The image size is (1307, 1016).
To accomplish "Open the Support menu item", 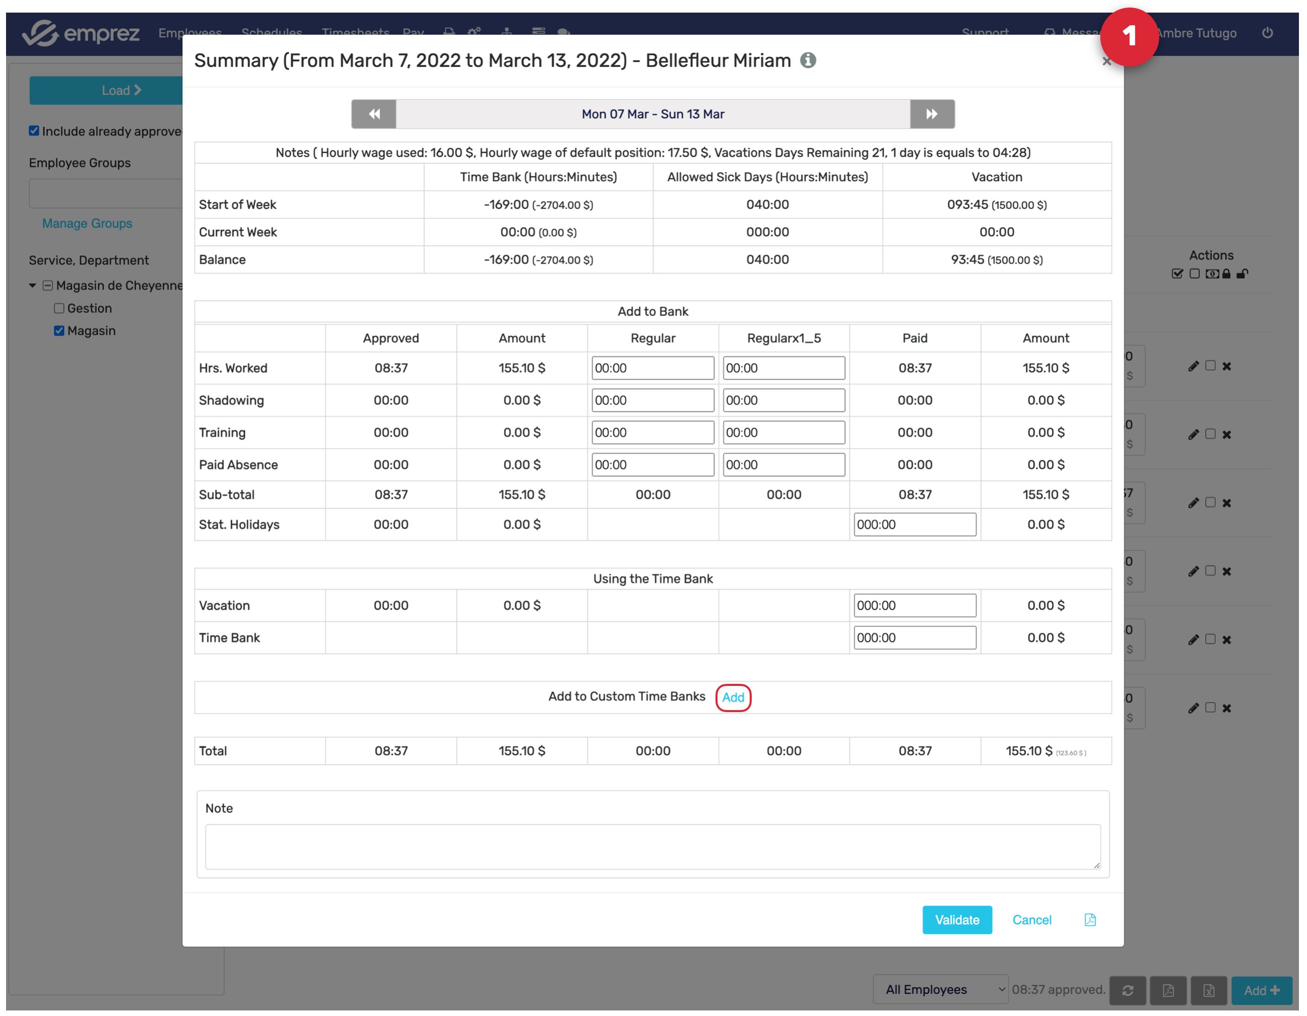I will coord(985,32).
